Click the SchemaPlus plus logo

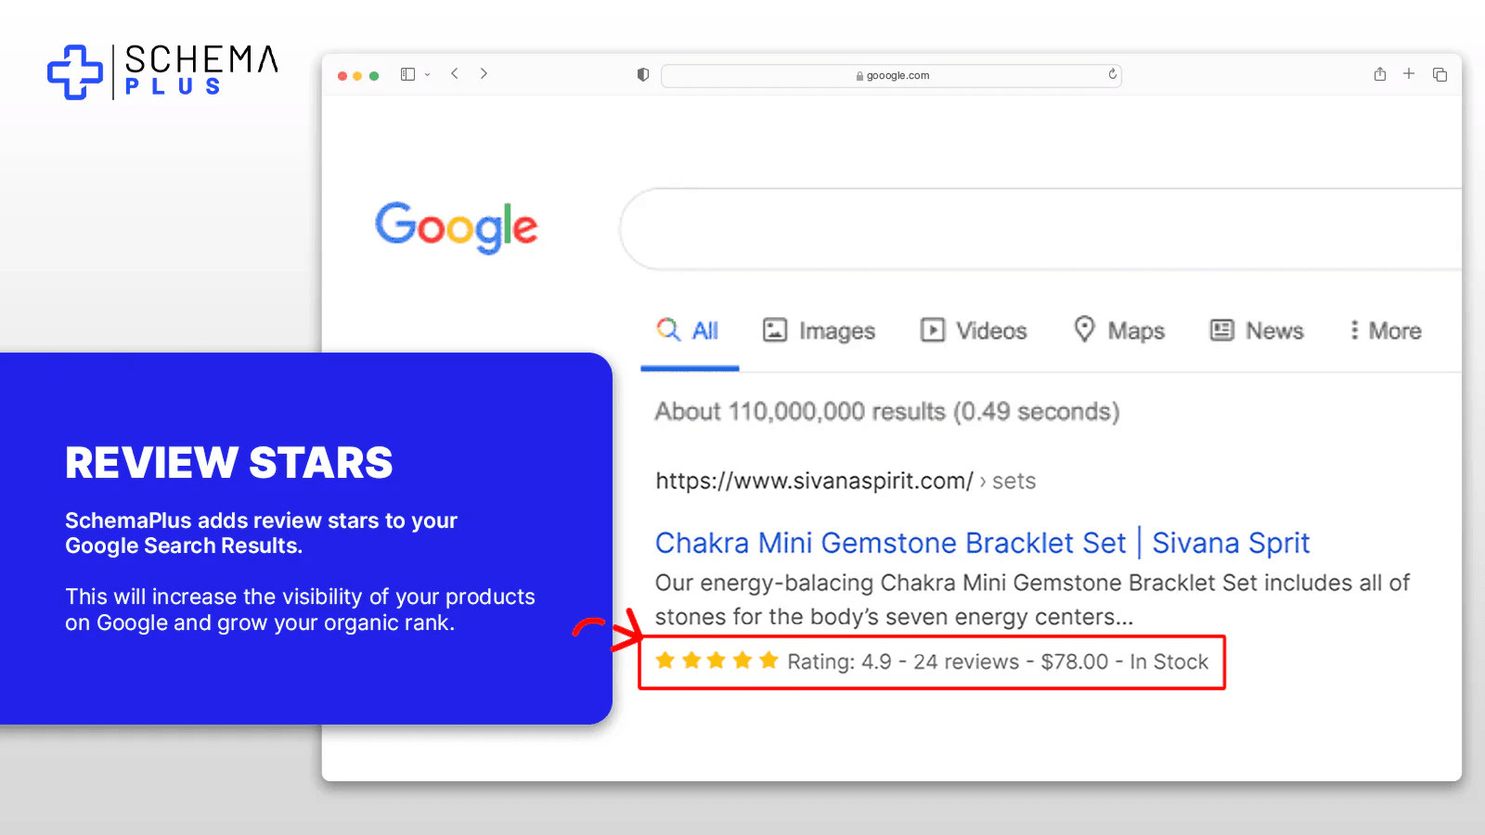74,71
